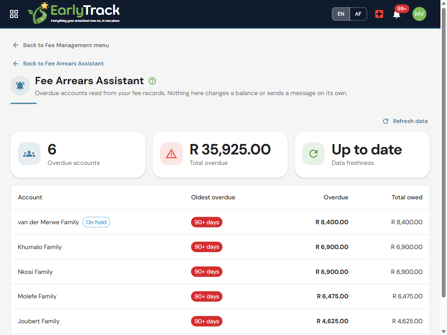447x335 pixels.
Task: Click the R 35,925.00 total overdue value
Action: click(x=230, y=149)
